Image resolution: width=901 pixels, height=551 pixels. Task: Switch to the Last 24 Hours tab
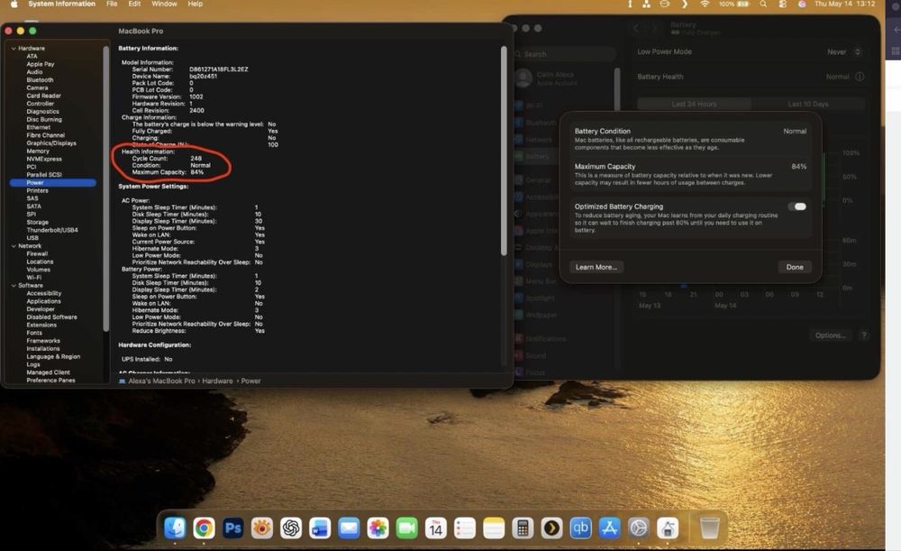[694, 104]
